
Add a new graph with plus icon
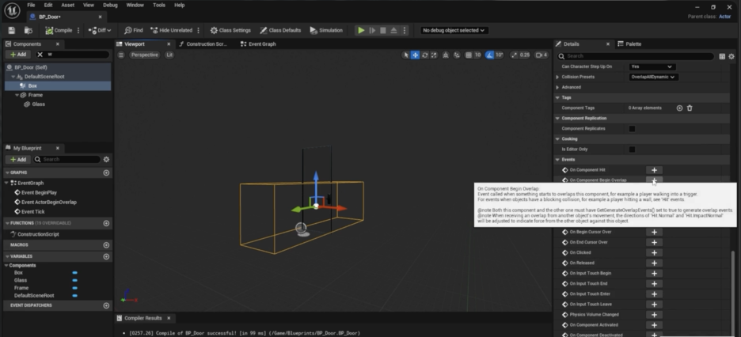(106, 172)
